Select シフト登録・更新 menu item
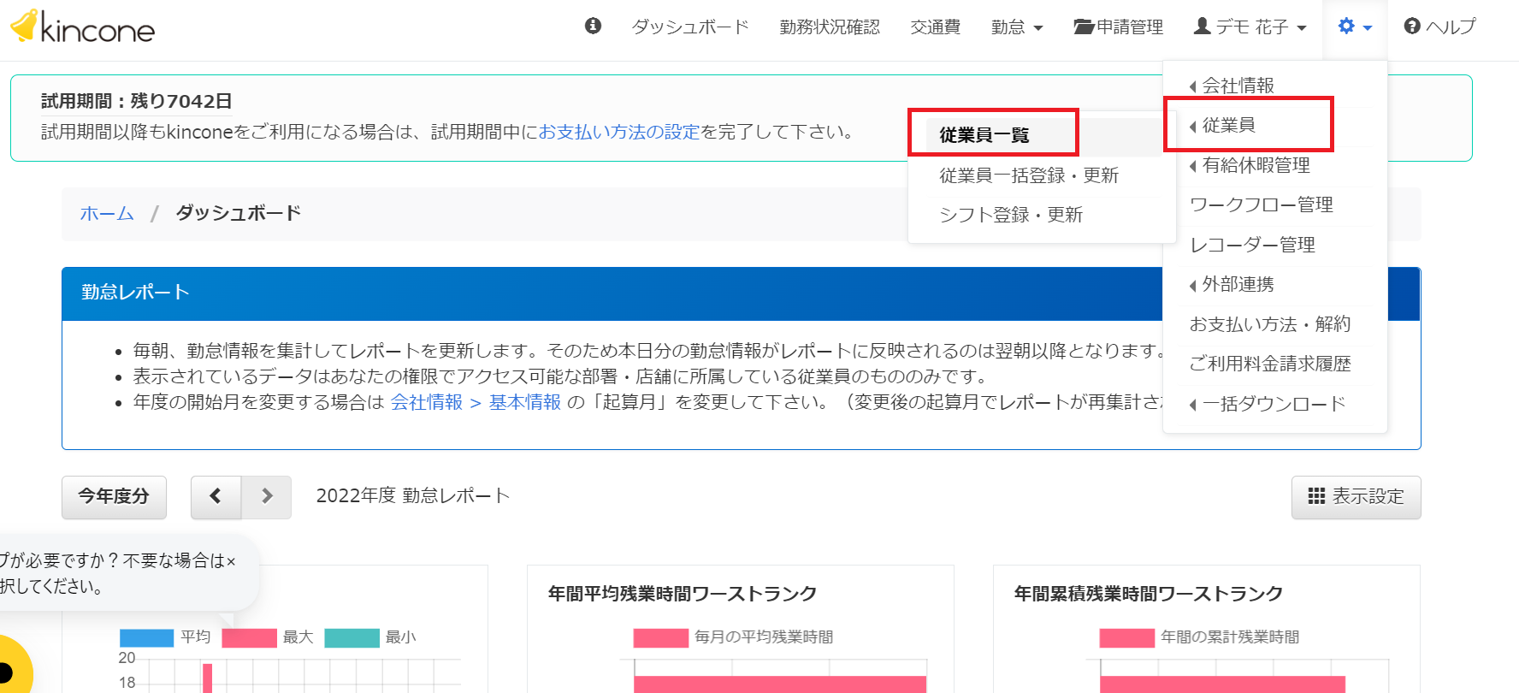The height and width of the screenshot is (693, 1519). click(1011, 215)
